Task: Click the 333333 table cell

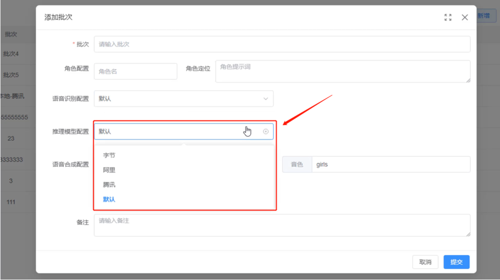Action: pyautogui.click(x=12, y=160)
